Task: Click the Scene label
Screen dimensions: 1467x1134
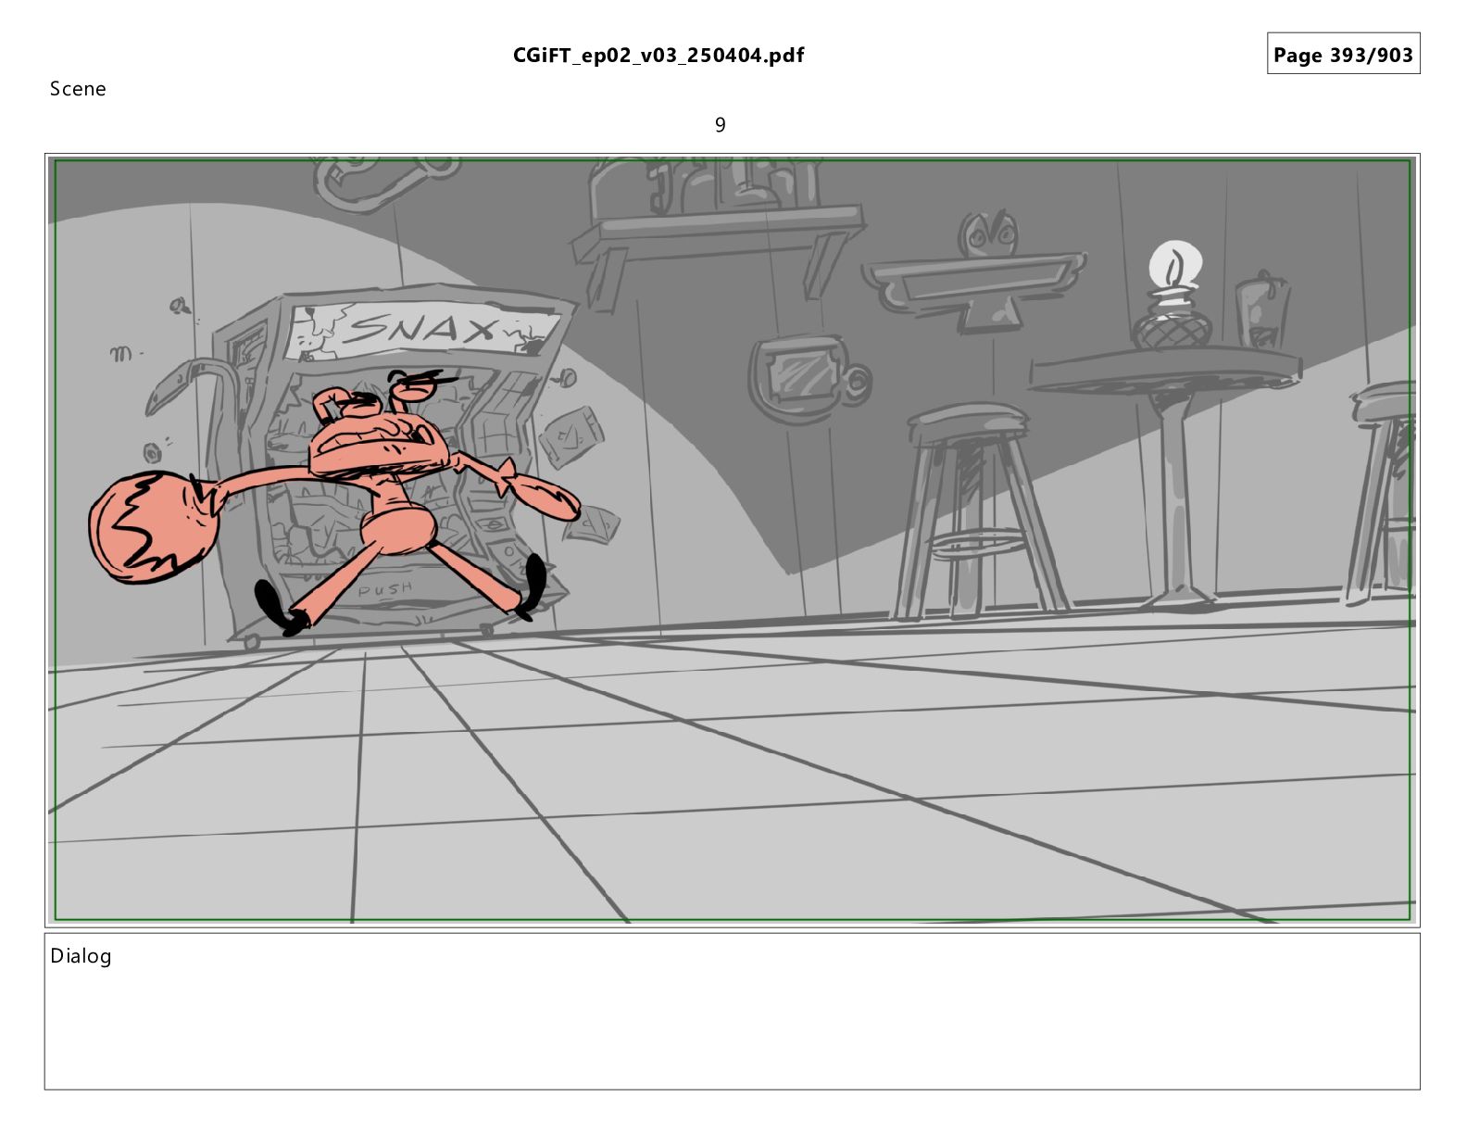Action: (x=78, y=89)
